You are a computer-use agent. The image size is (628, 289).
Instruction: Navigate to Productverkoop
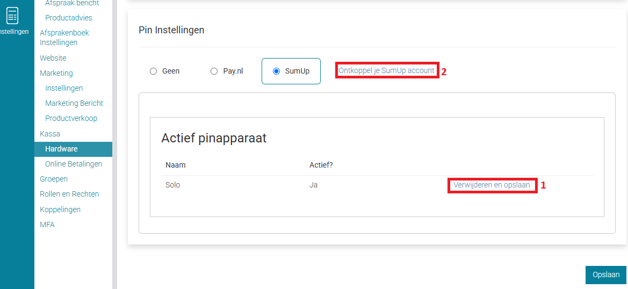(x=71, y=118)
